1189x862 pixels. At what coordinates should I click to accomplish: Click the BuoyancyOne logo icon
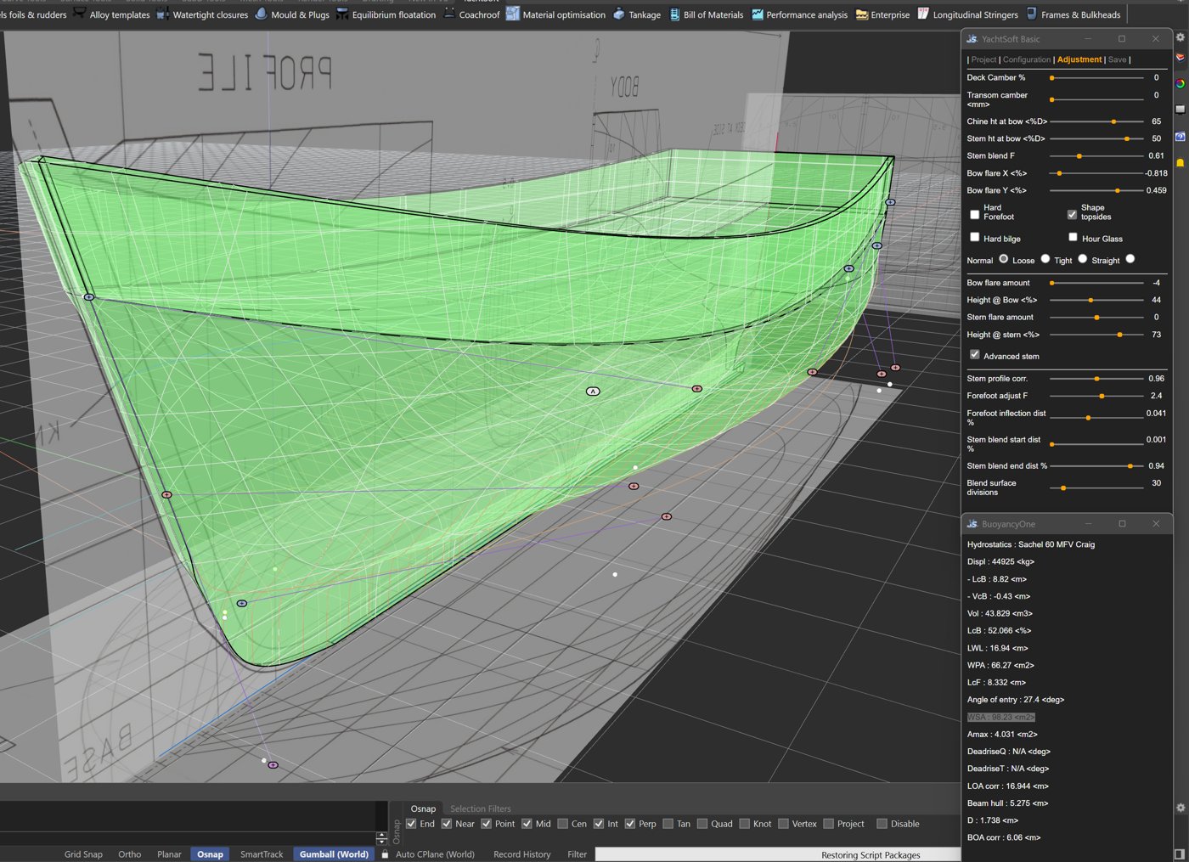click(972, 524)
